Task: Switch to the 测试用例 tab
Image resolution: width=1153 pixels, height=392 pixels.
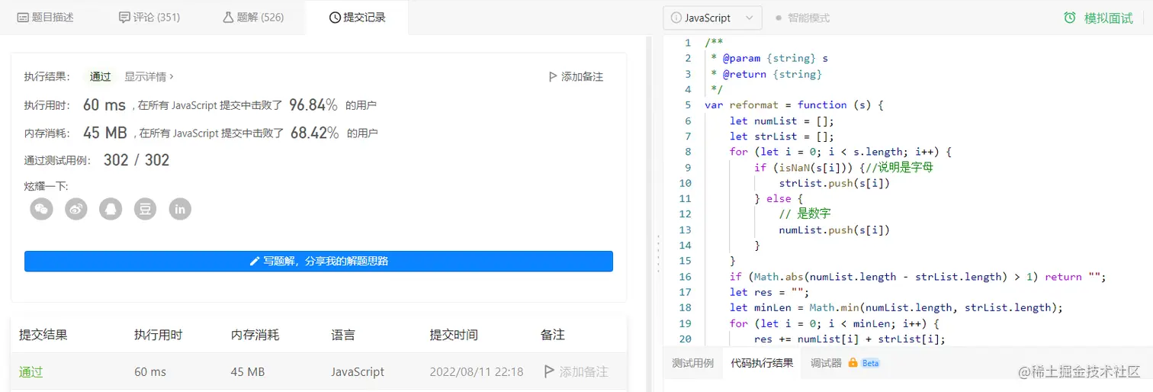Action: click(692, 363)
